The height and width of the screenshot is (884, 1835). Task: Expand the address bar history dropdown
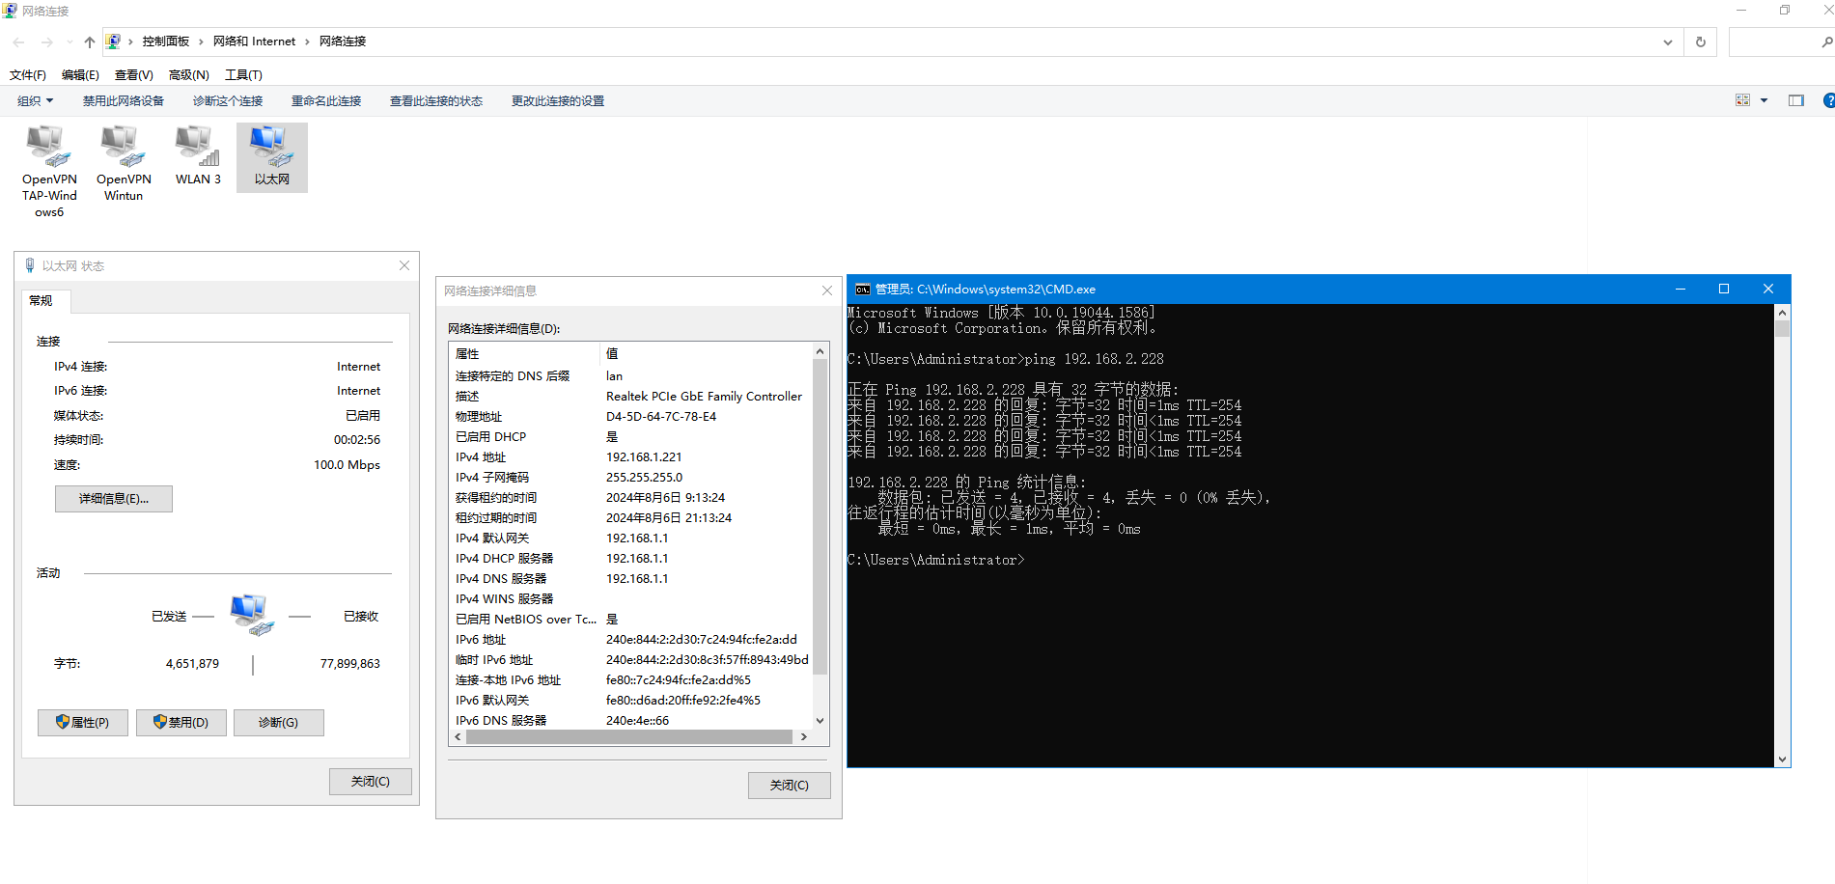(x=1667, y=41)
